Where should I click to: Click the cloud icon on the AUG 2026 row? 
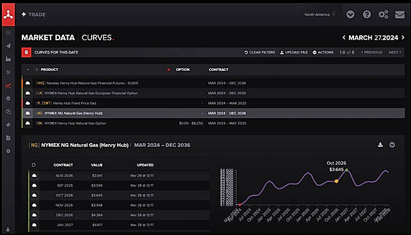click(x=35, y=176)
